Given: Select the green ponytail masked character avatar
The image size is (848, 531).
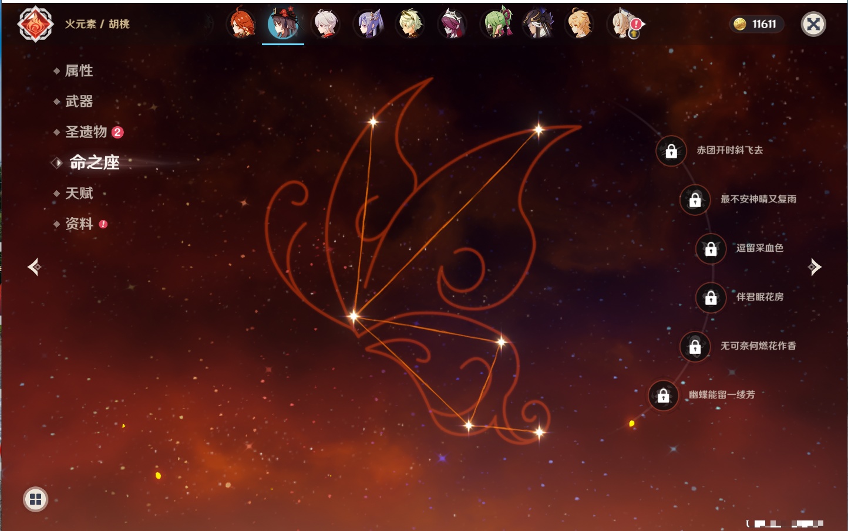Looking at the screenshot, I should pyautogui.click(x=497, y=24).
